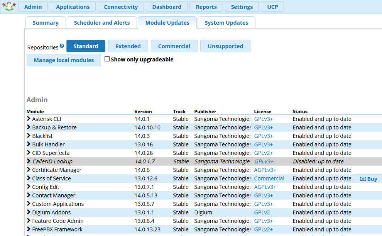
Task: Expand the Custom Applications module row
Action: [x=29, y=204]
